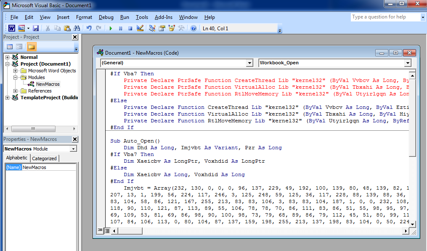This screenshot has width=427, height=251.
Task: Collapse the Modules folder
Action: (15, 77)
